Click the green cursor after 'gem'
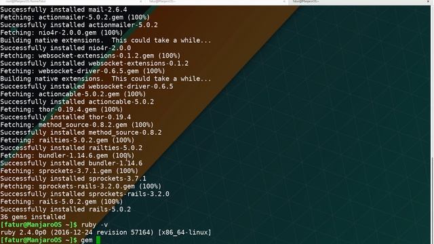 [98, 240]
